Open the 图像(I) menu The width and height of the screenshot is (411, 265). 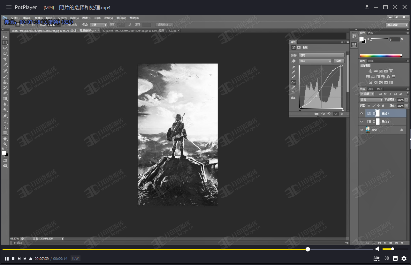39,18
